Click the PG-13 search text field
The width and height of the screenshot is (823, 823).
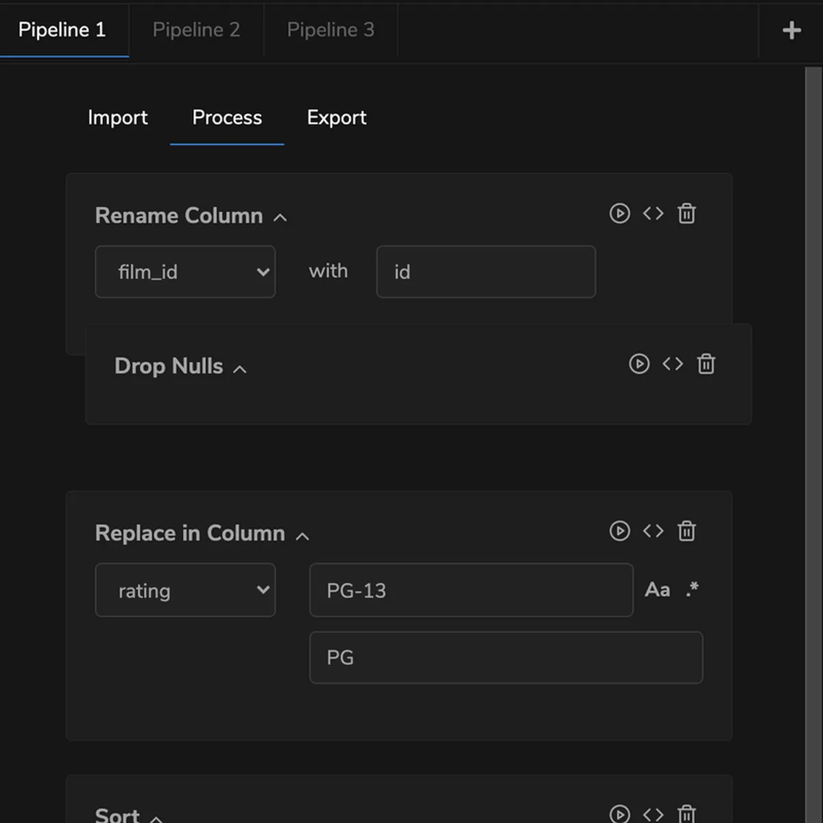[x=470, y=590]
